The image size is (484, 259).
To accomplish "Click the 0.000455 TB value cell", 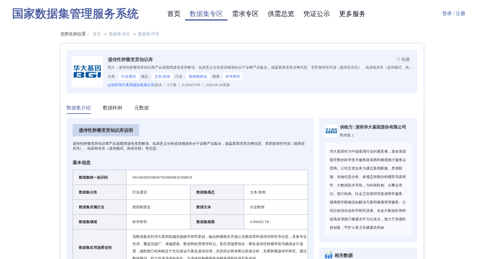I will pos(276,222).
